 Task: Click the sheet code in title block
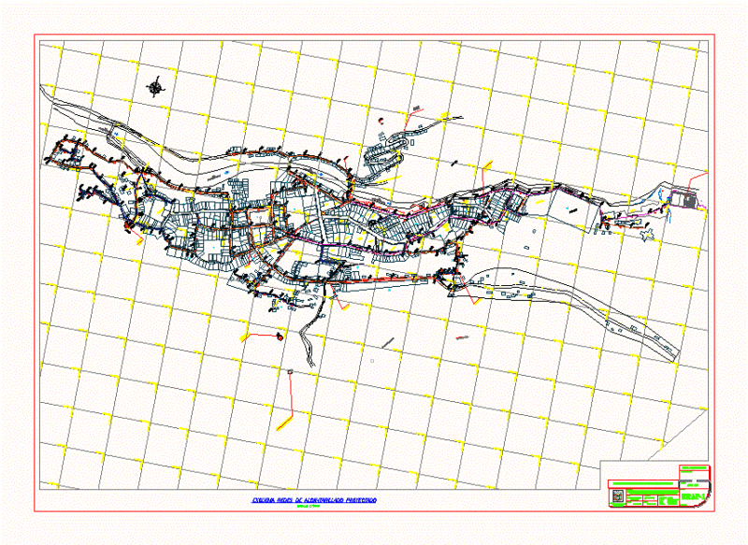point(694,496)
